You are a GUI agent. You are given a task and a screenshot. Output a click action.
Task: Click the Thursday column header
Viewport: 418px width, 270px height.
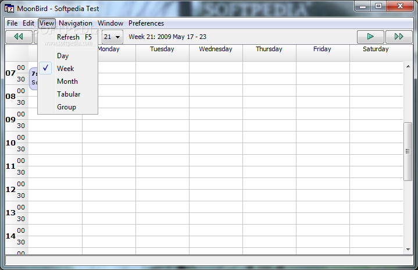(269, 53)
